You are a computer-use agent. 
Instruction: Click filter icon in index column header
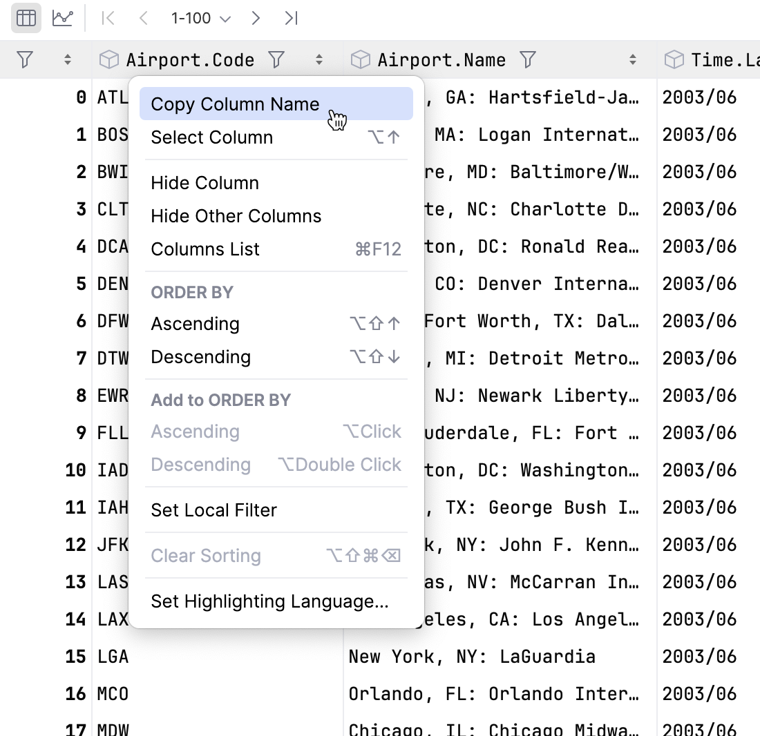[25, 59]
